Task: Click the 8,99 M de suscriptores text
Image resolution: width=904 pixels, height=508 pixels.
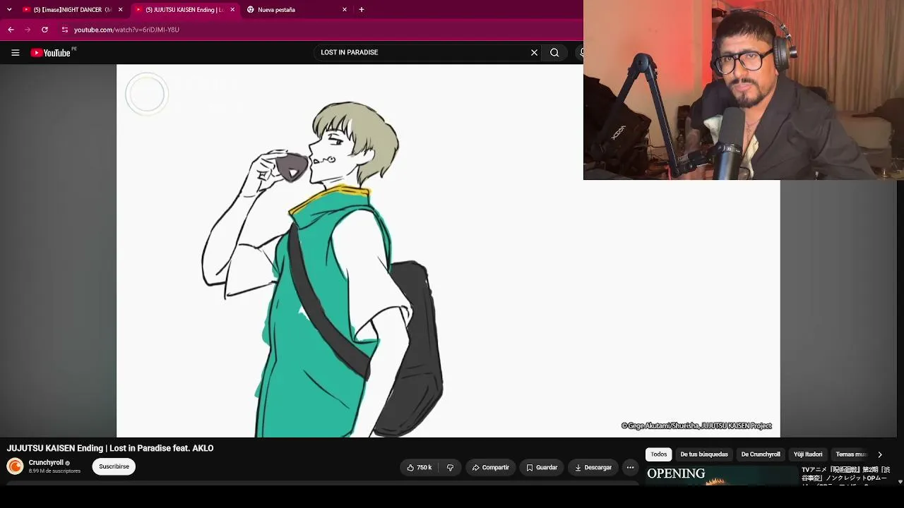Action: 54,471
